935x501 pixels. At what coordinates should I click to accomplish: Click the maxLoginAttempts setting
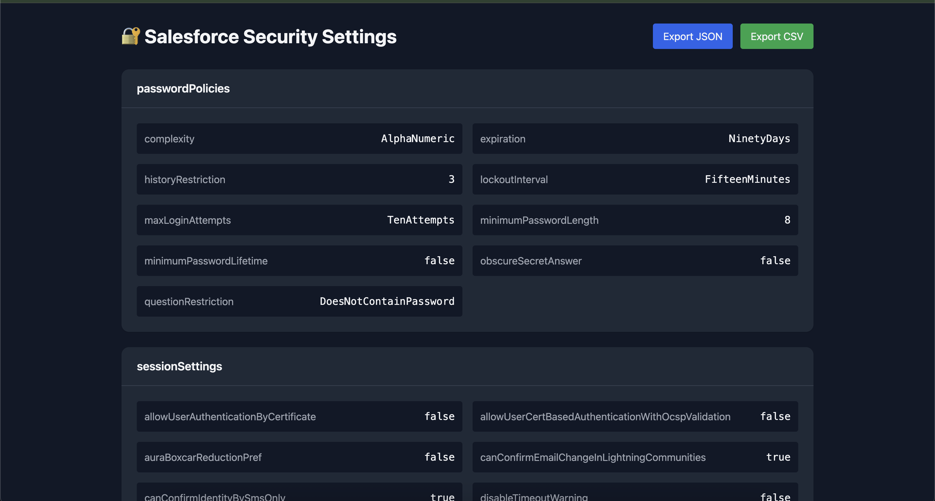click(x=299, y=220)
